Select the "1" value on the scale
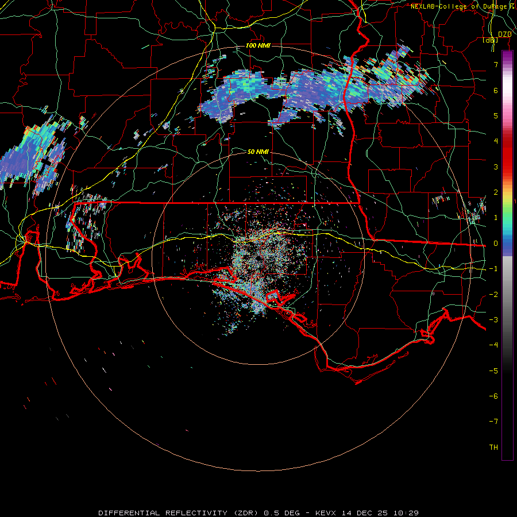This screenshot has height=517, width=517. [496, 218]
